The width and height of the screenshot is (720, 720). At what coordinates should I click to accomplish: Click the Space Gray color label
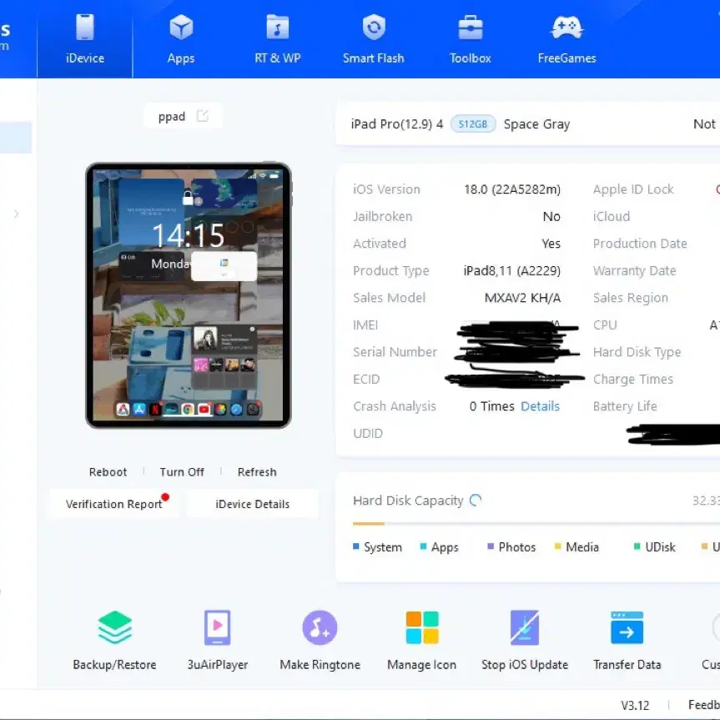click(536, 124)
